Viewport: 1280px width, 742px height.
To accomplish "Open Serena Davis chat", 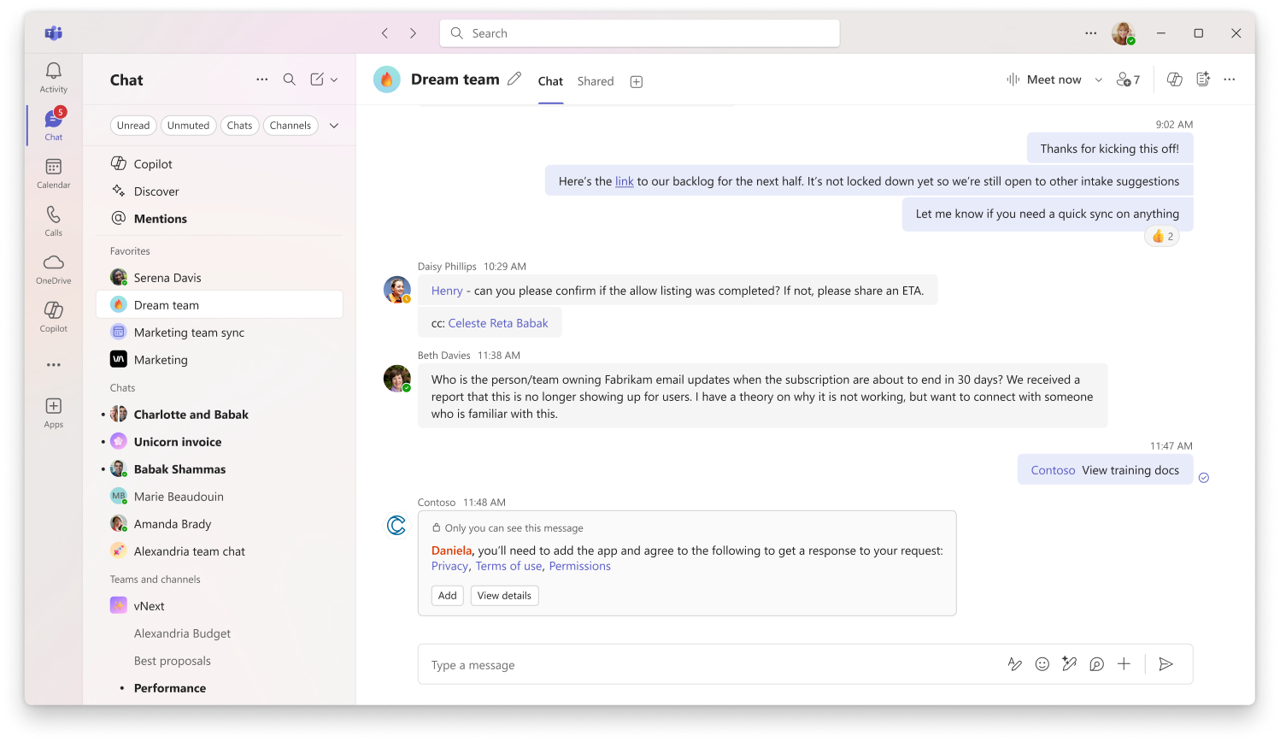I will point(220,278).
